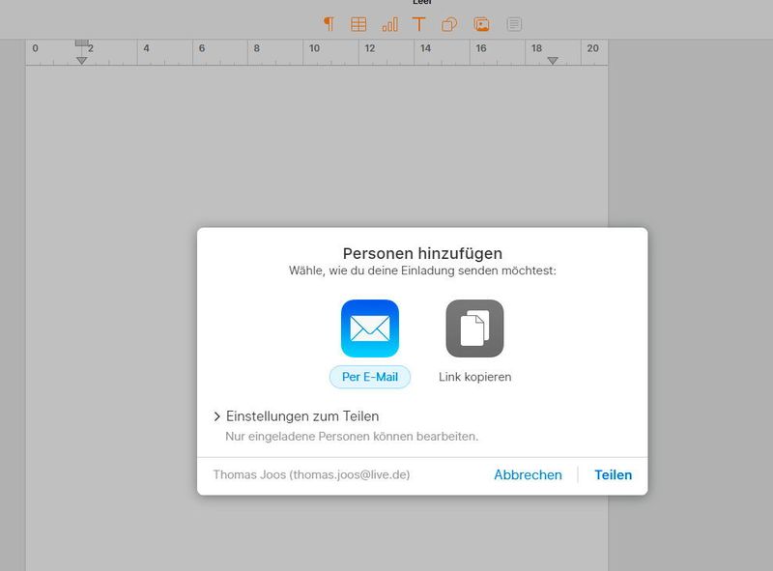This screenshot has height=571, width=773.
Task: Click text 'Nur eingeladene Personen können bearbeiten.'
Action: (x=352, y=437)
